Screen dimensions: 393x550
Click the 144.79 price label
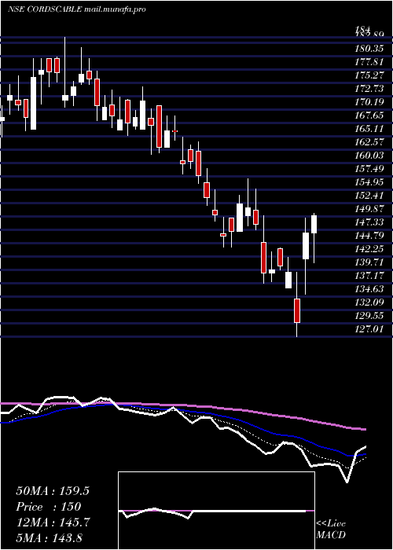tap(369, 236)
